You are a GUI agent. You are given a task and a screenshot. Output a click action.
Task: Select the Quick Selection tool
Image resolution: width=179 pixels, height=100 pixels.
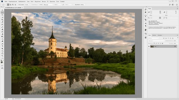pos(2,17)
